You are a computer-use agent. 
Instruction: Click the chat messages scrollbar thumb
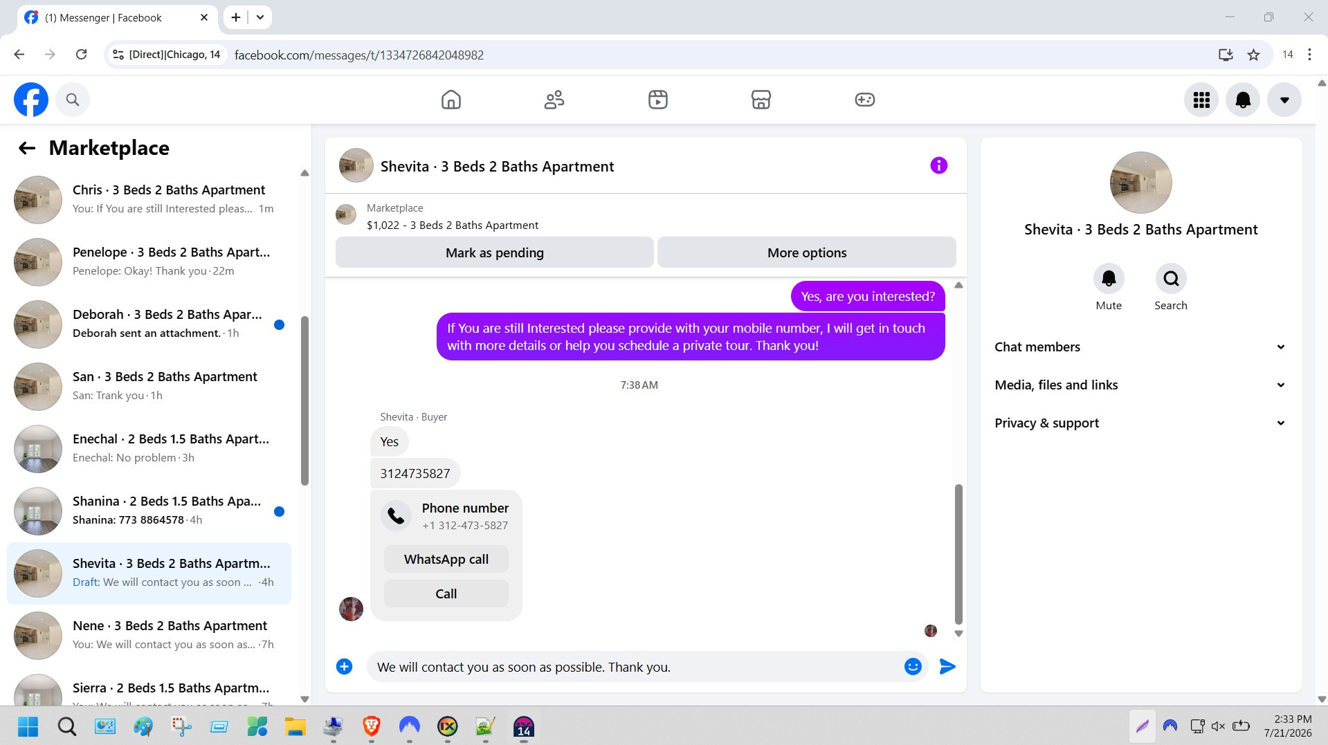(x=958, y=554)
